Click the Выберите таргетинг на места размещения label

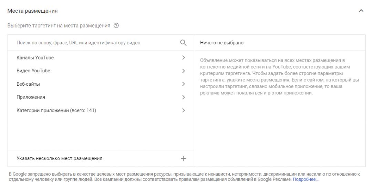tap(59, 25)
